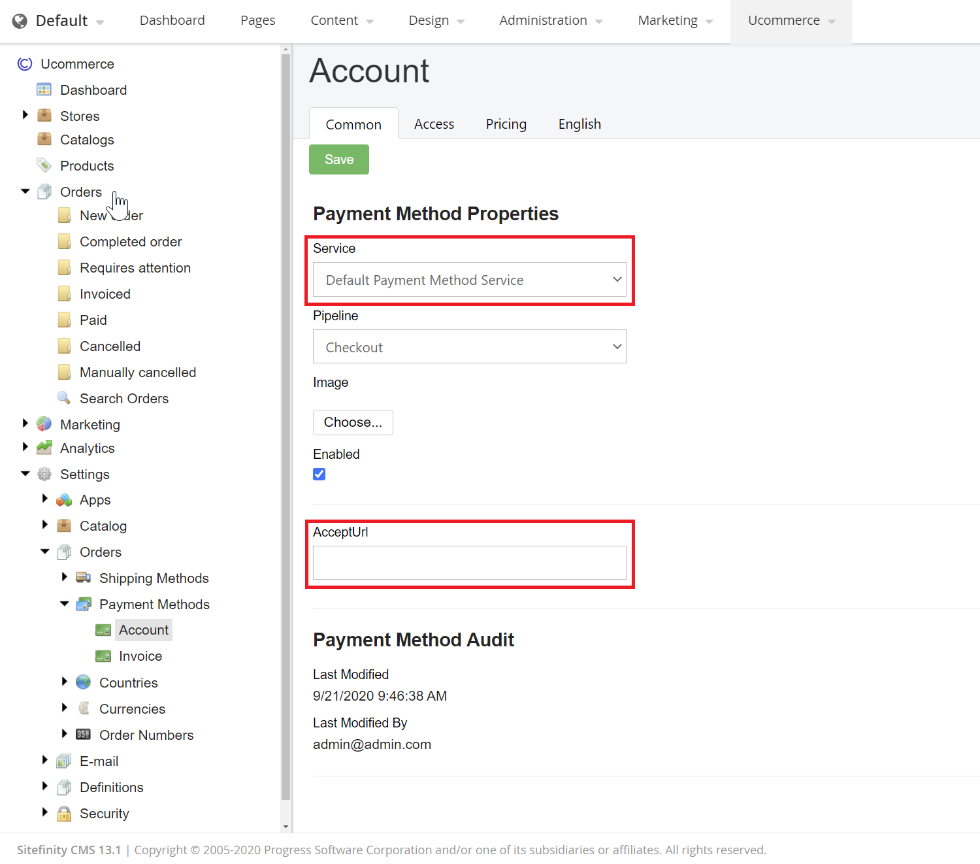
Task: Open the Service dropdown
Action: 469,280
